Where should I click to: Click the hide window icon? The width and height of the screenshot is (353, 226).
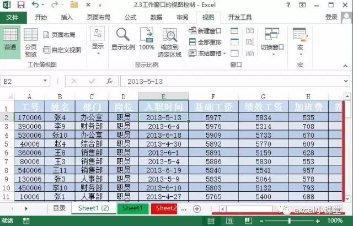pos(234,42)
